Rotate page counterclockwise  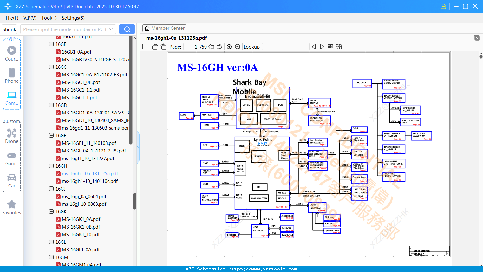click(x=155, y=47)
